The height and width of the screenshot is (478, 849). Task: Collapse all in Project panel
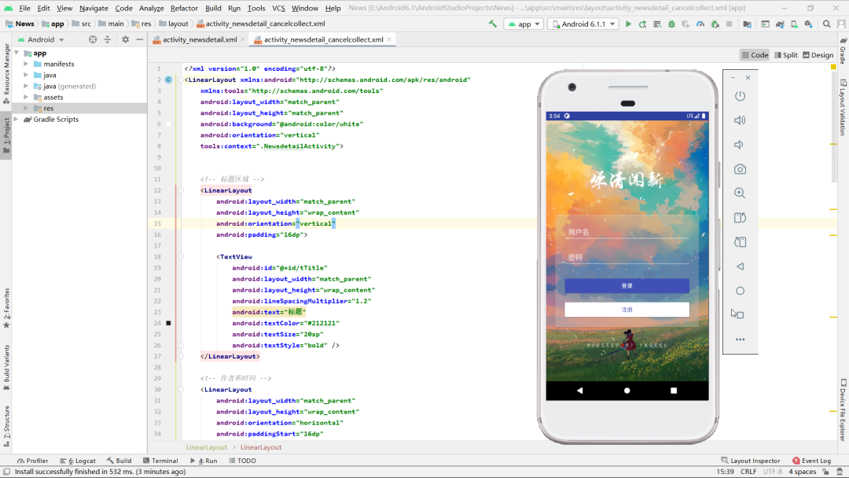click(107, 39)
